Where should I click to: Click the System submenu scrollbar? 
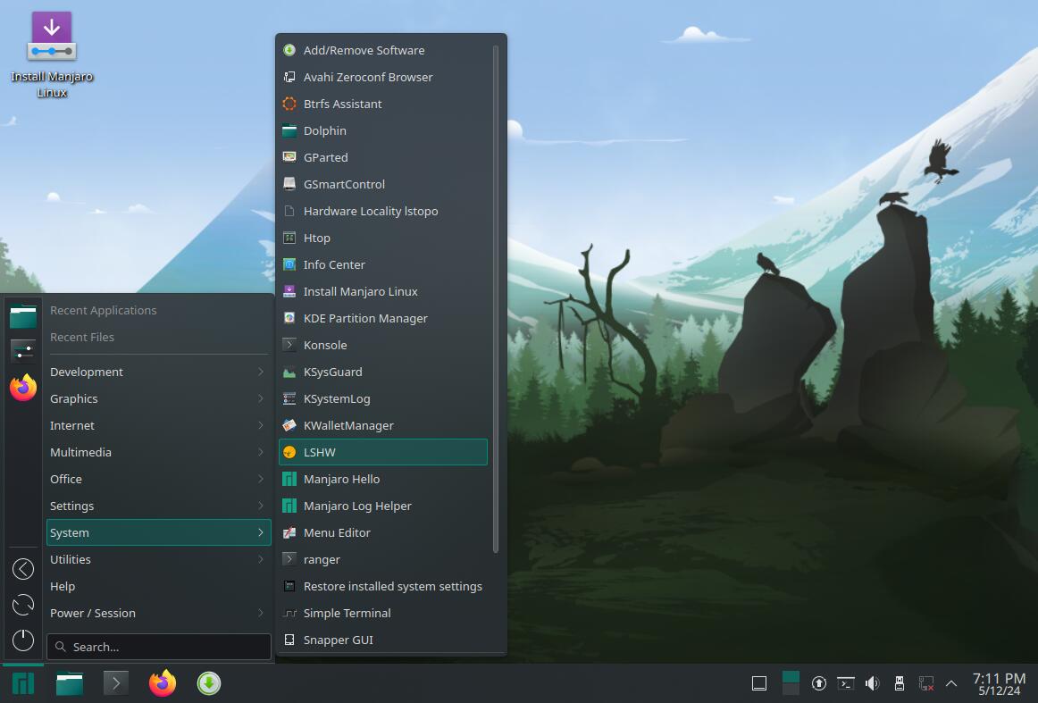tap(495, 299)
